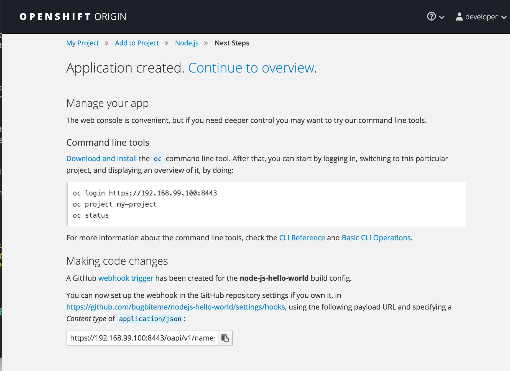Click the inline 'oc' code tag
This screenshot has width=510, height=371.
[x=158, y=159]
